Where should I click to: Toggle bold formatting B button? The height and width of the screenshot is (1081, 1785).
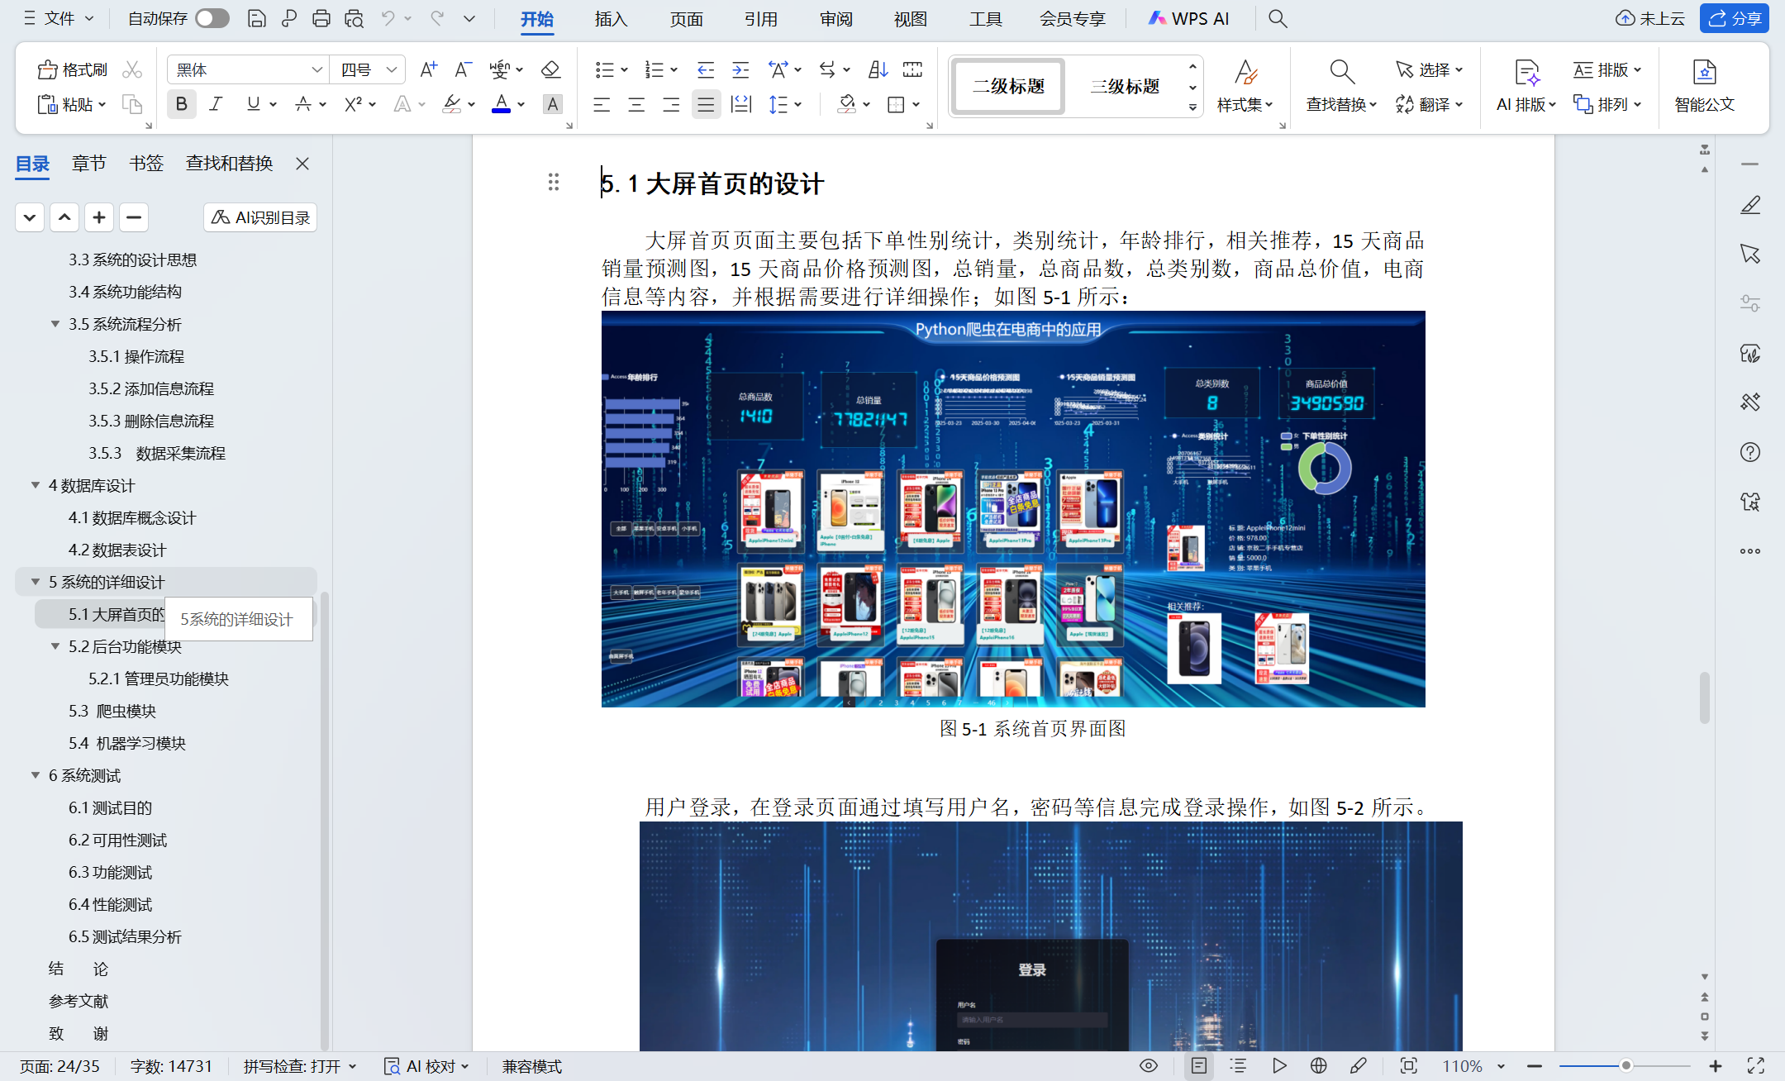[x=181, y=104]
